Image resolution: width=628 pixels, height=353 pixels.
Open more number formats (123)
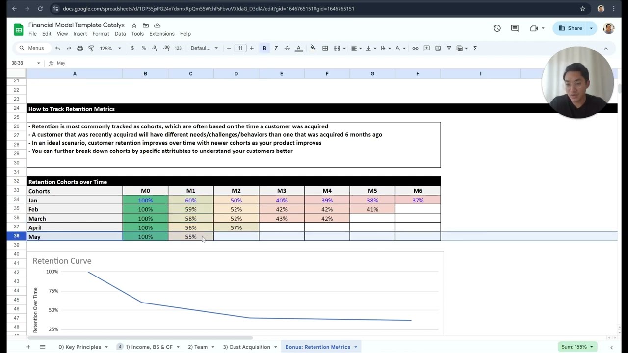(178, 48)
